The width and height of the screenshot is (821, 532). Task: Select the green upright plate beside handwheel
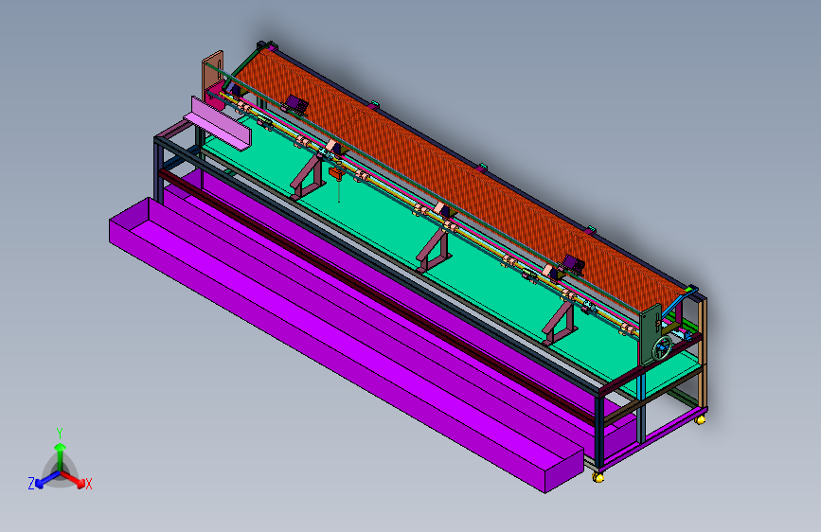pyautogui.click(x=651, y=335)
